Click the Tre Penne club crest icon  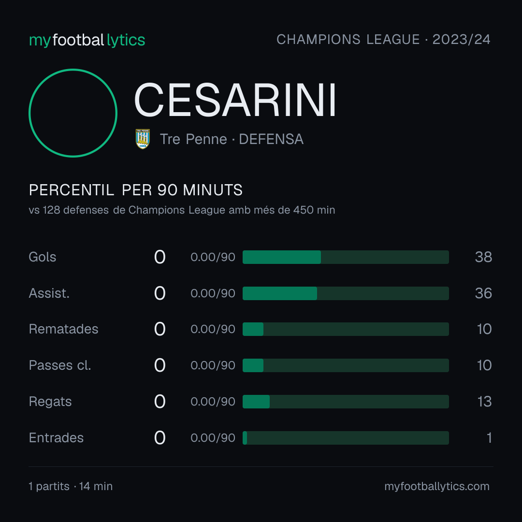tap(143, 139)
